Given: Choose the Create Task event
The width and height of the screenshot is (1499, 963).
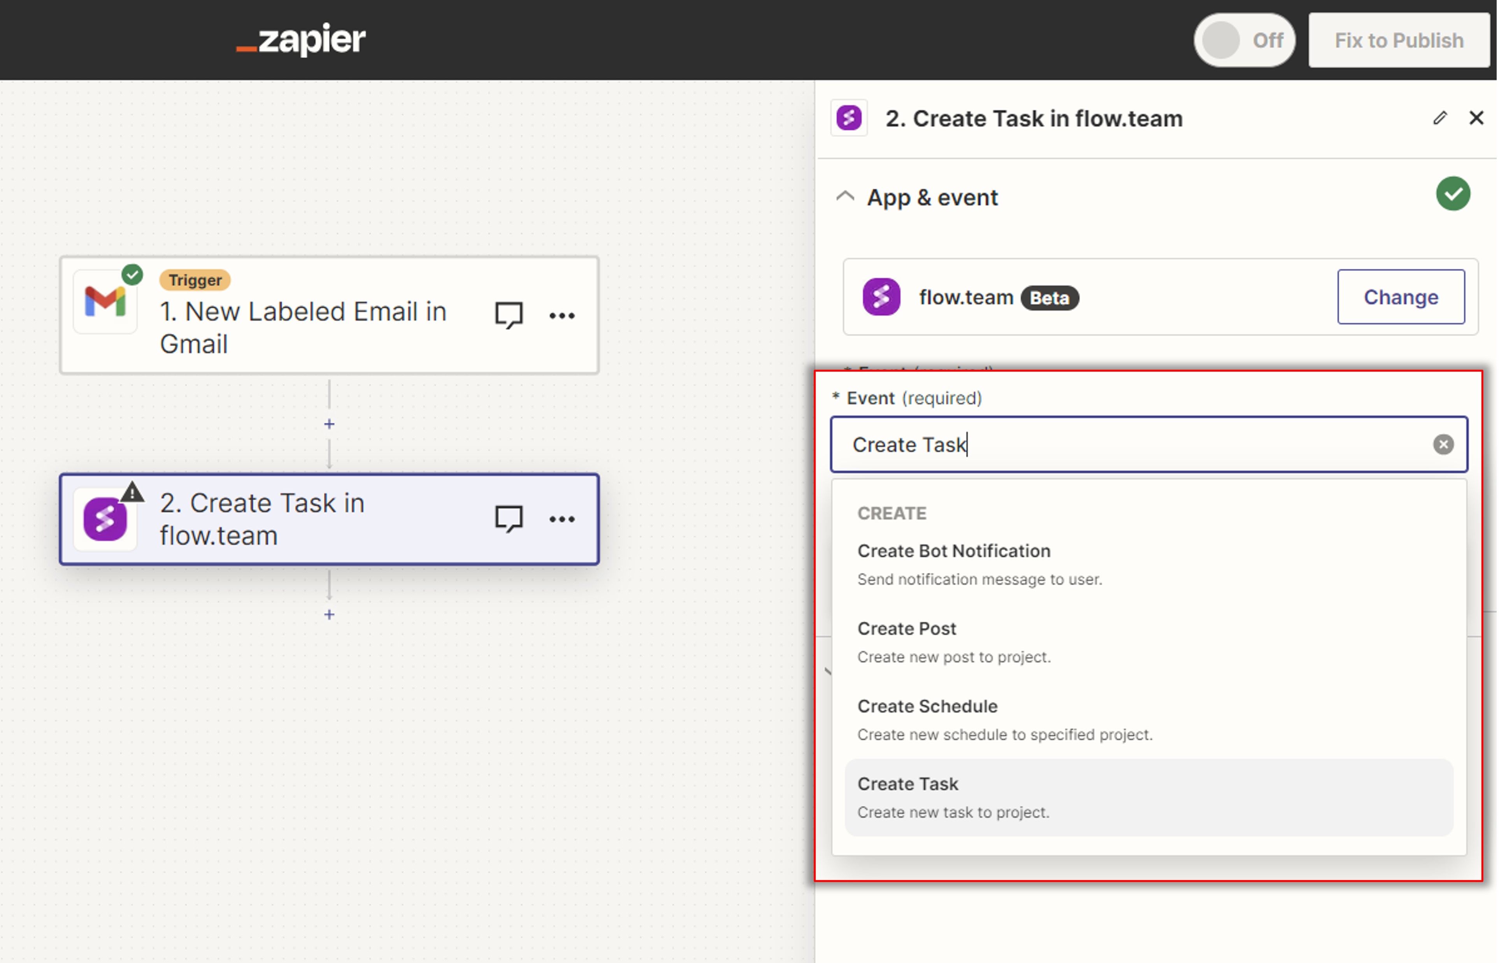Looking at the screenshot, I should point(1149,797).
